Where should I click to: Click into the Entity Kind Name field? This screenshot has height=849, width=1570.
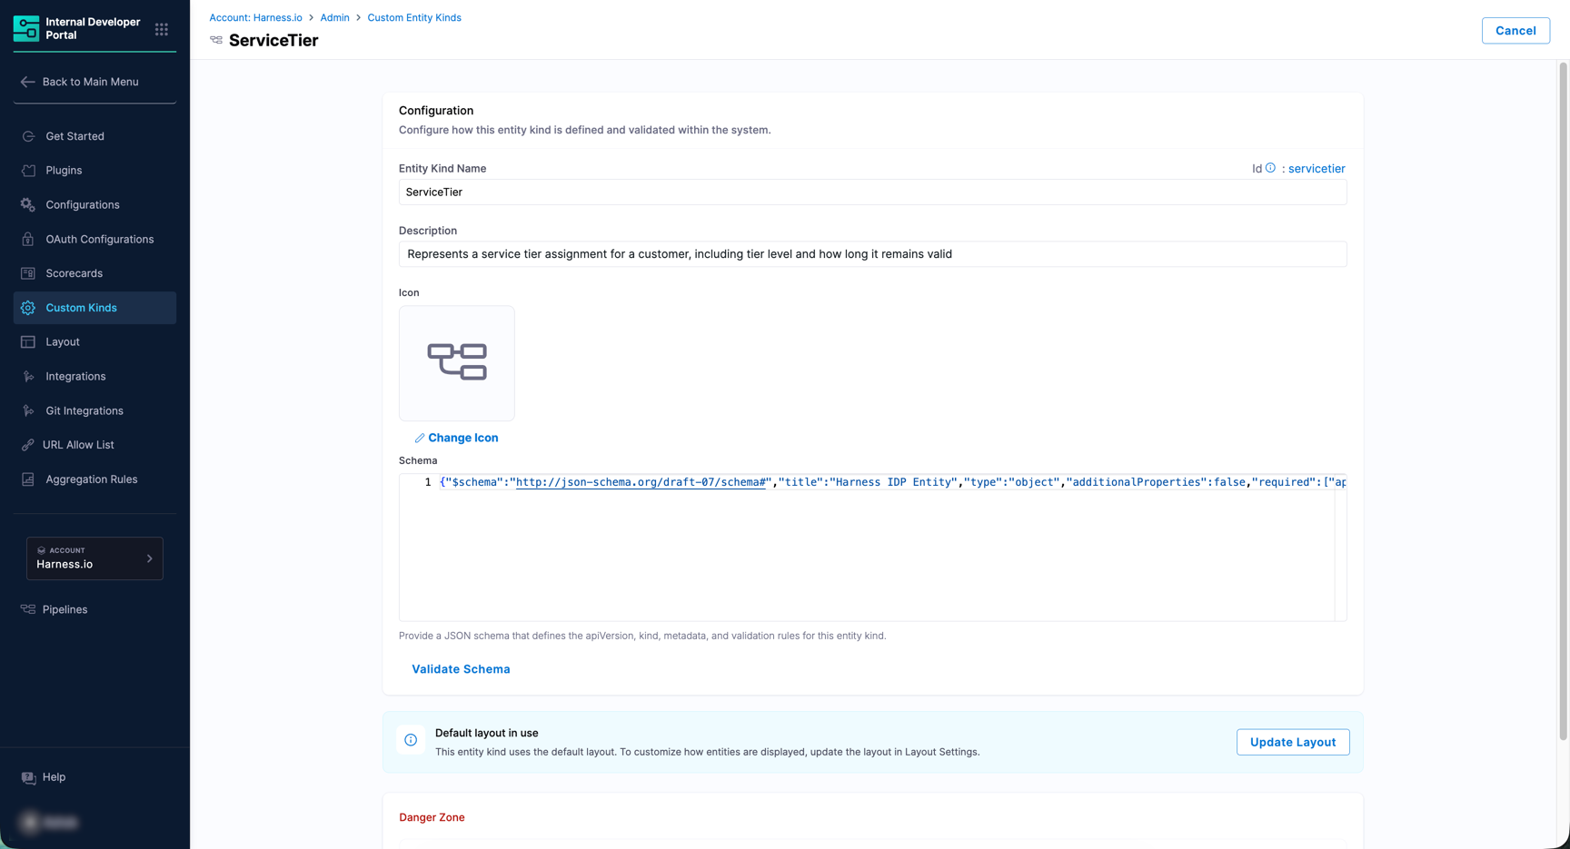click(872, 193)
